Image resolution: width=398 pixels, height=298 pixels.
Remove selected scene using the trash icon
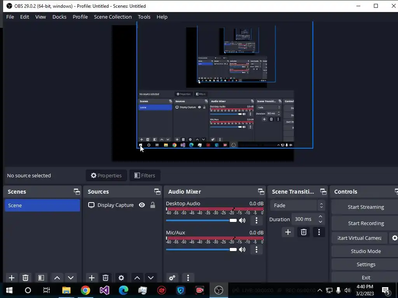[x=25, y=278]
